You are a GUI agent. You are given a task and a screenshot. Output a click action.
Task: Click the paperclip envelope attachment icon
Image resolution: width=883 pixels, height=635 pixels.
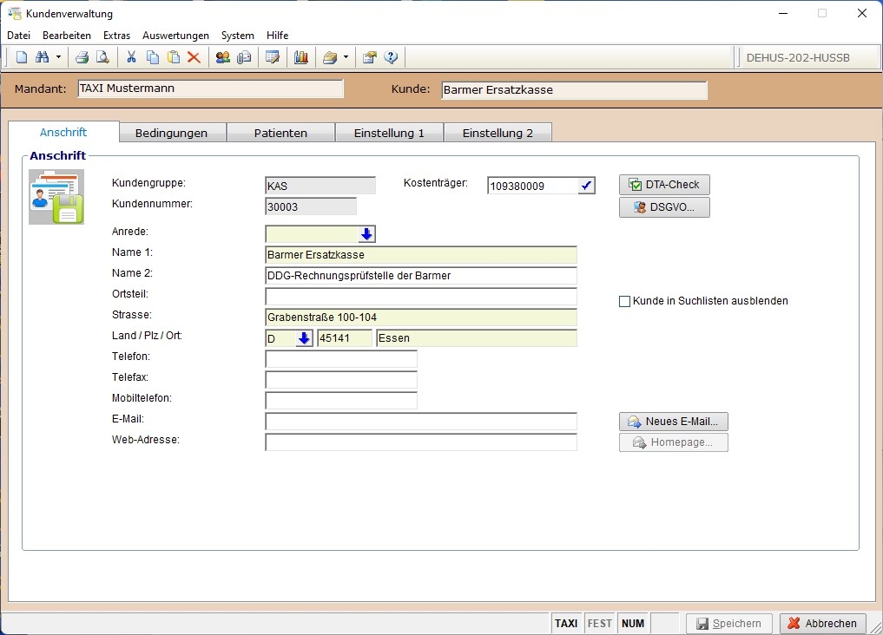tap(244, 57)
